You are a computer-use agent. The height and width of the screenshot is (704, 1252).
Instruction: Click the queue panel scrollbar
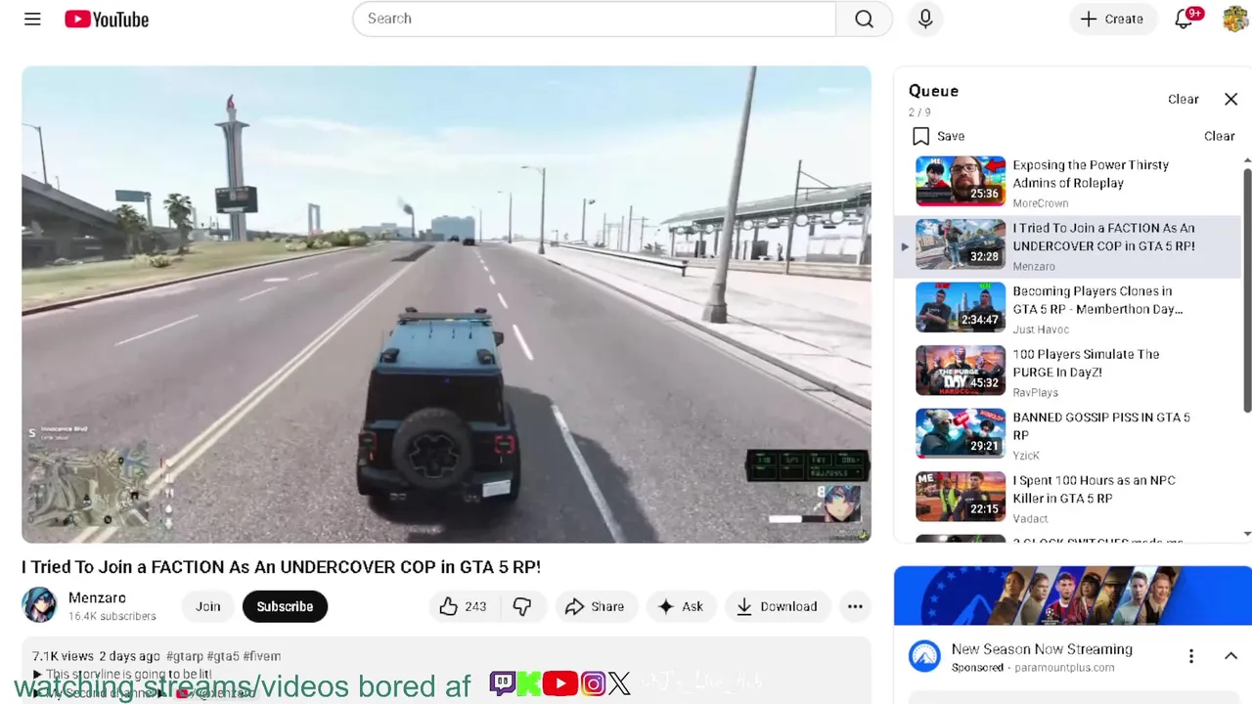click(x=1247, y=290)
